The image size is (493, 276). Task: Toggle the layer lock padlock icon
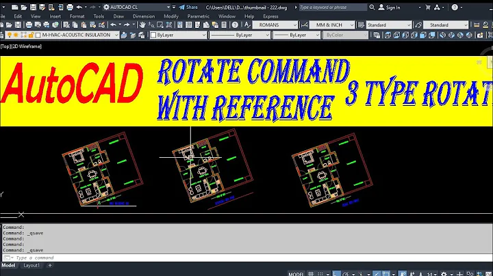click(x=31, y=35)
